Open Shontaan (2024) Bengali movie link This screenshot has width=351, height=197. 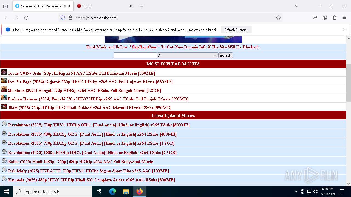point(84,91)
